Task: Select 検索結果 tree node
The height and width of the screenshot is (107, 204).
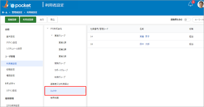Action: pyautogui.click(x=54, y=98)
